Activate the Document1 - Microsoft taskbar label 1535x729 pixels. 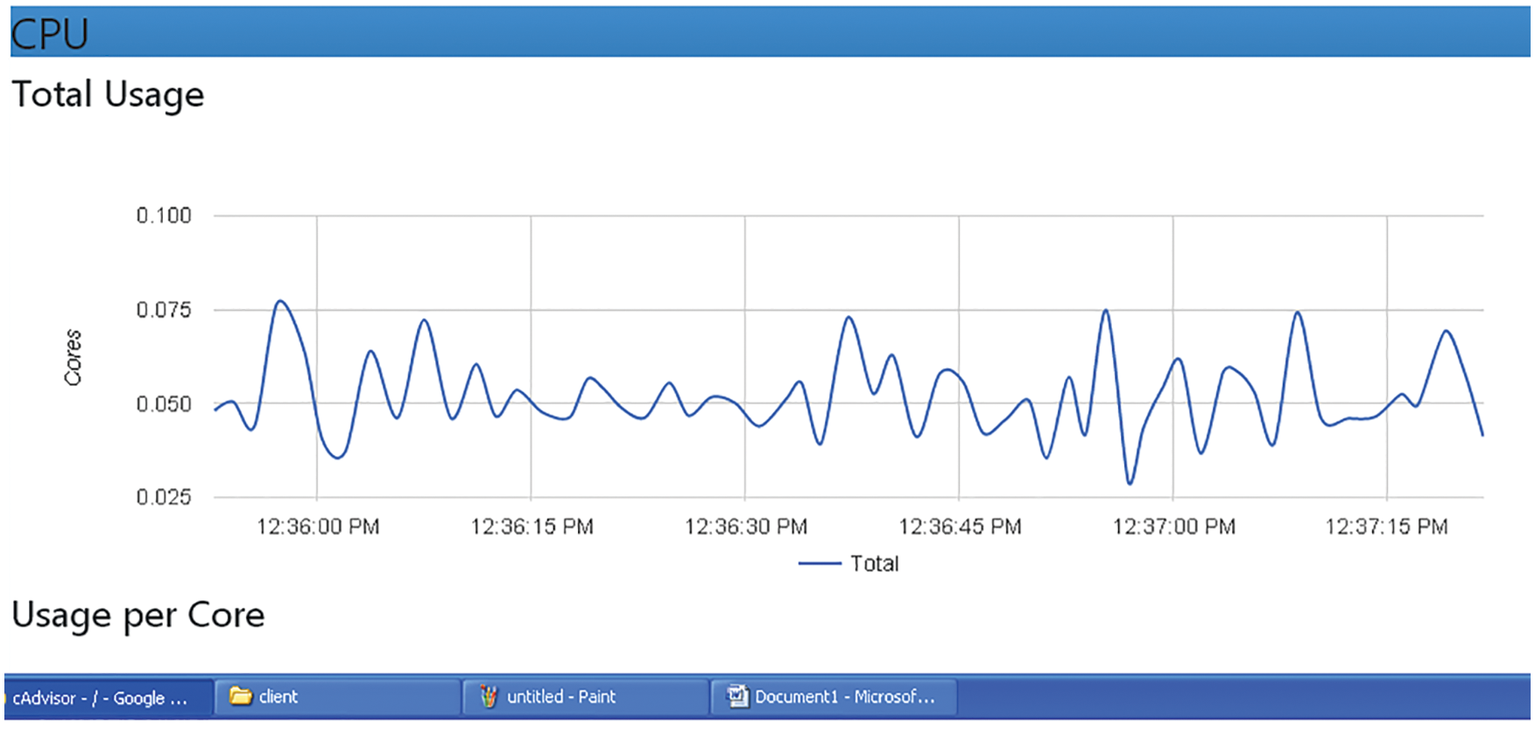[844, 697]
